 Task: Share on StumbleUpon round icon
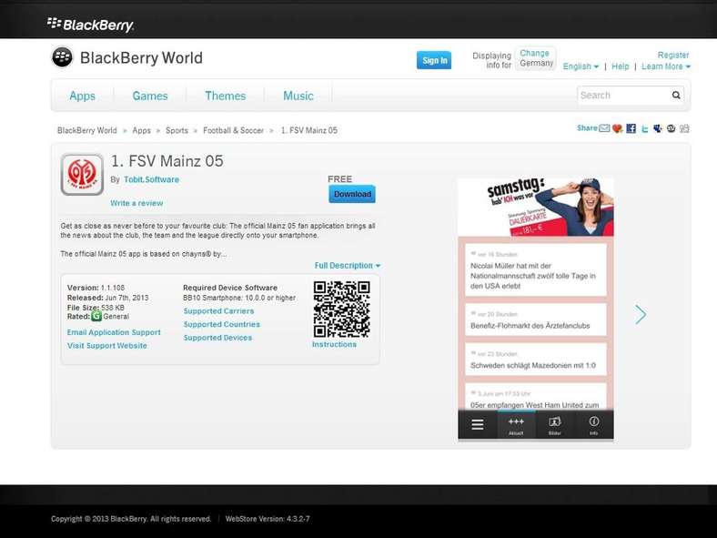tap(671, 128)
